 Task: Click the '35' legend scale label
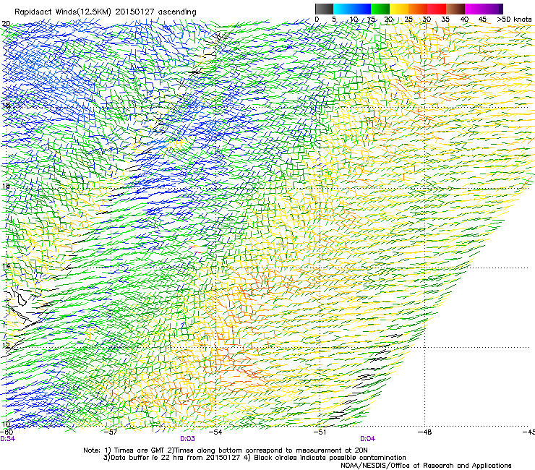[445, 20]
